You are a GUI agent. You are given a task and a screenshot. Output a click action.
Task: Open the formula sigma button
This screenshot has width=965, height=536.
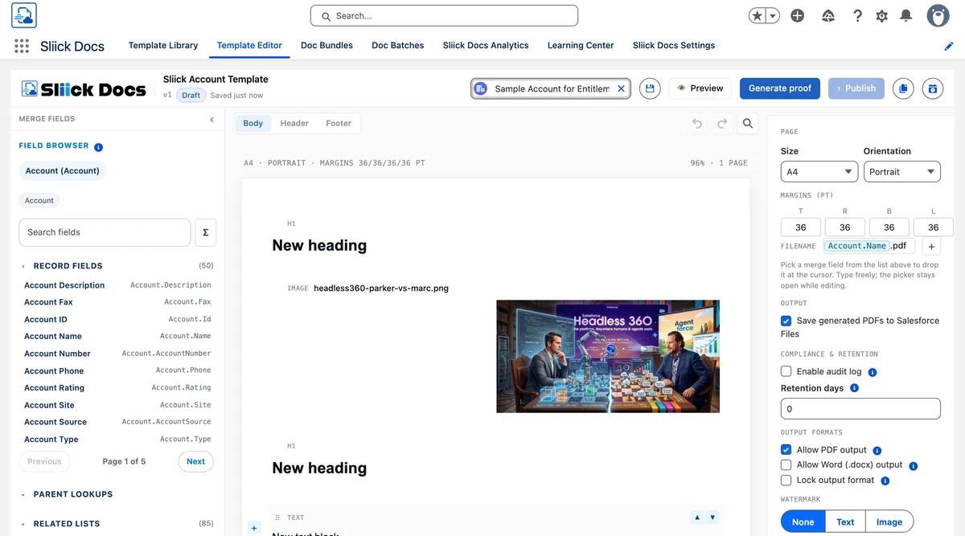[x=206, y=232]
